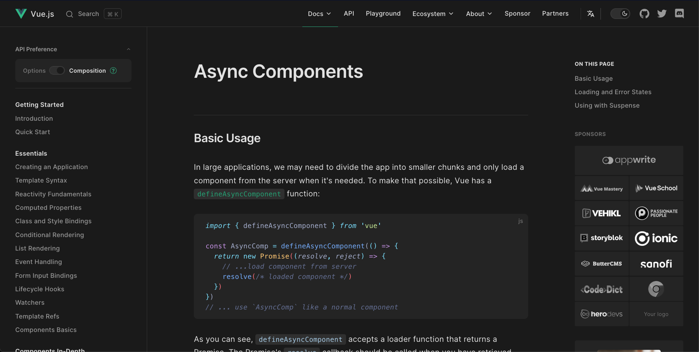Click the Essentials section heading
Viewport: 699px width, 352px height.
click(31, 153)
